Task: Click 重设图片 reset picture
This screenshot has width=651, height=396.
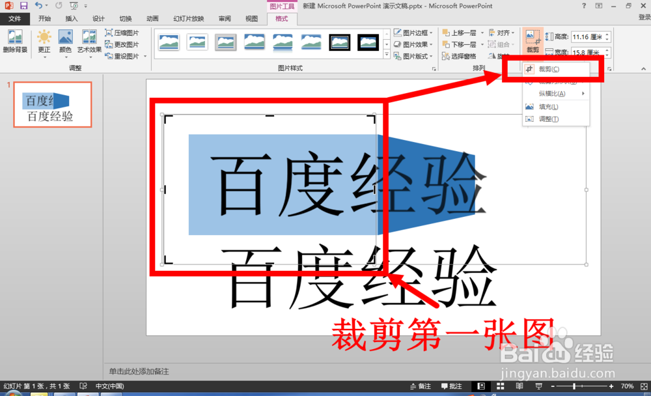Action: tap(122, 56)
